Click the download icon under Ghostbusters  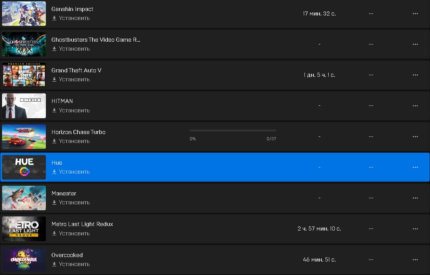(54, 49)
